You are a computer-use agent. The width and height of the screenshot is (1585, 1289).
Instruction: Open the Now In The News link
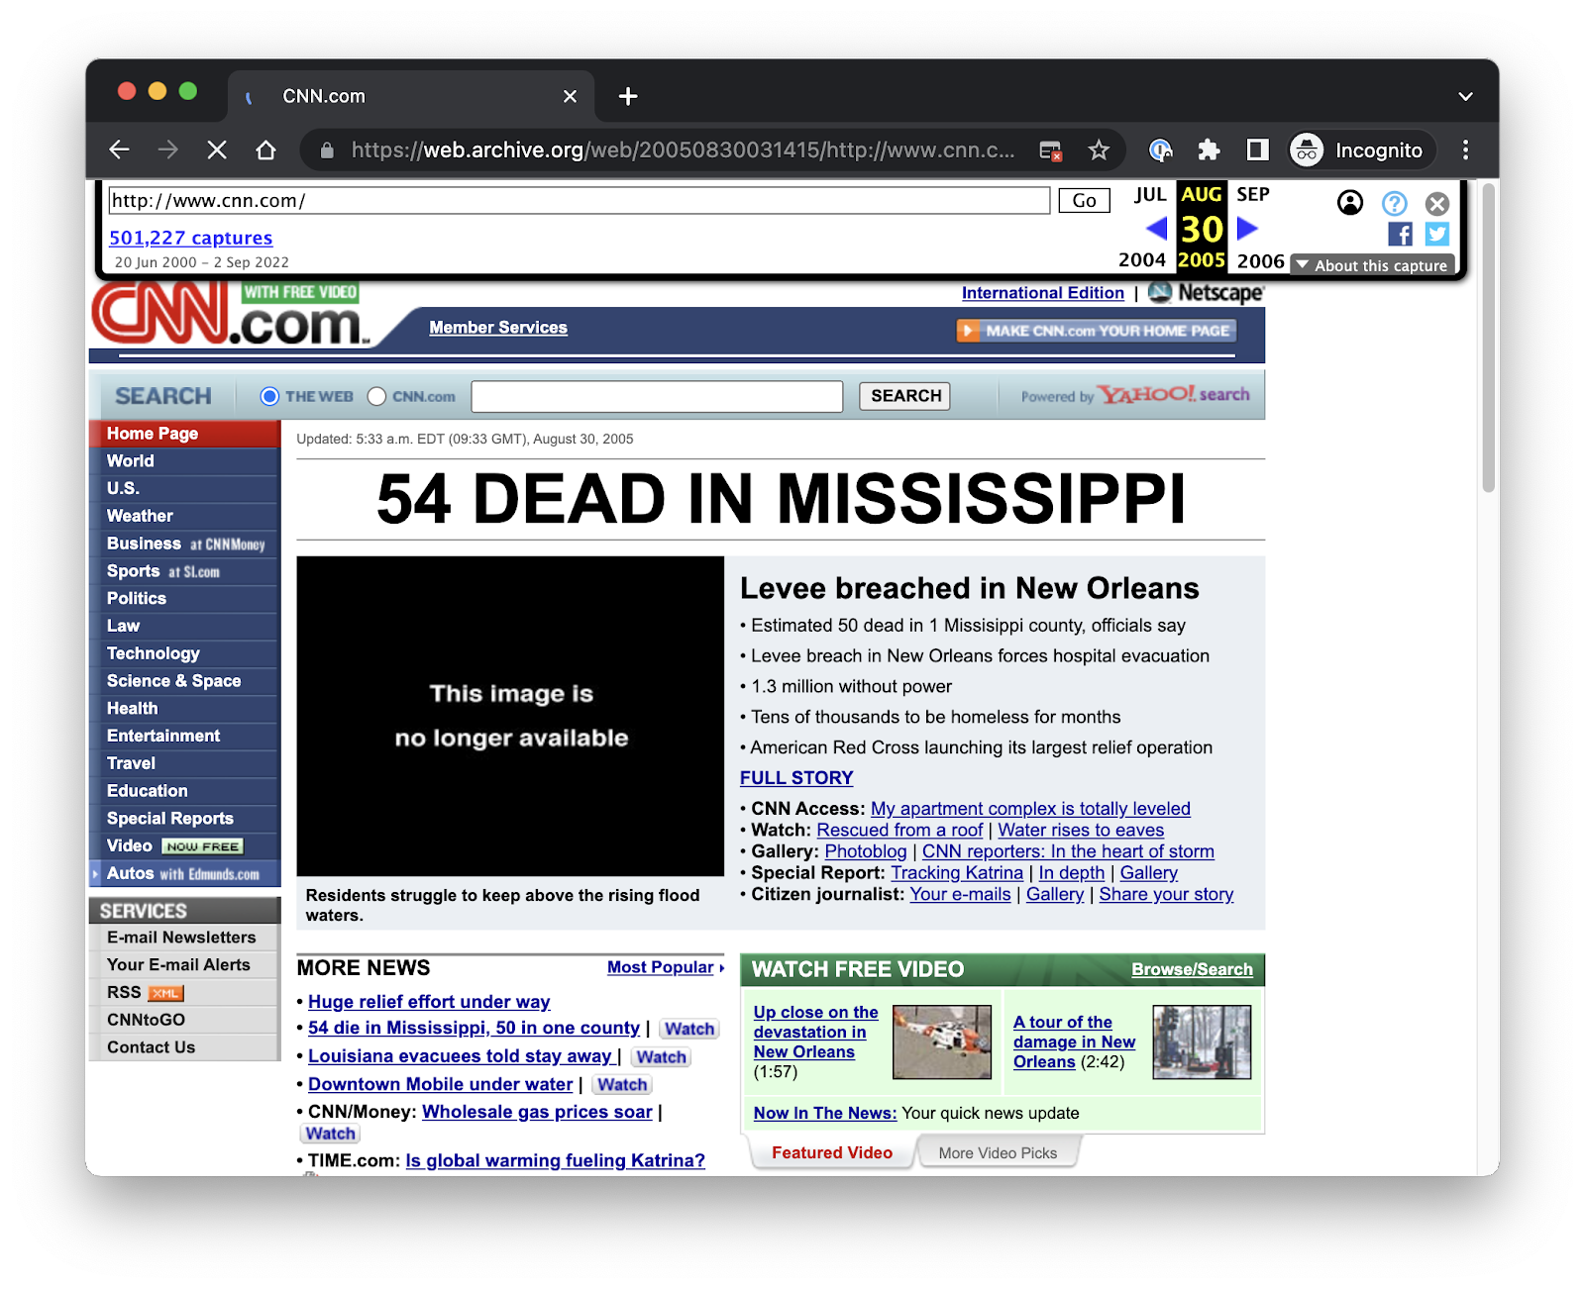coord(824,1113)
